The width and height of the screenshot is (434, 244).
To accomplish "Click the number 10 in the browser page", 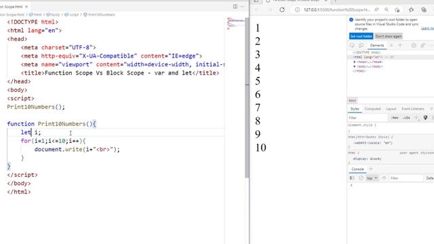I will coord(260,148).
